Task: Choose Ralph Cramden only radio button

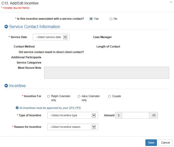Action: pyautogui.click(x=49, y=96)
